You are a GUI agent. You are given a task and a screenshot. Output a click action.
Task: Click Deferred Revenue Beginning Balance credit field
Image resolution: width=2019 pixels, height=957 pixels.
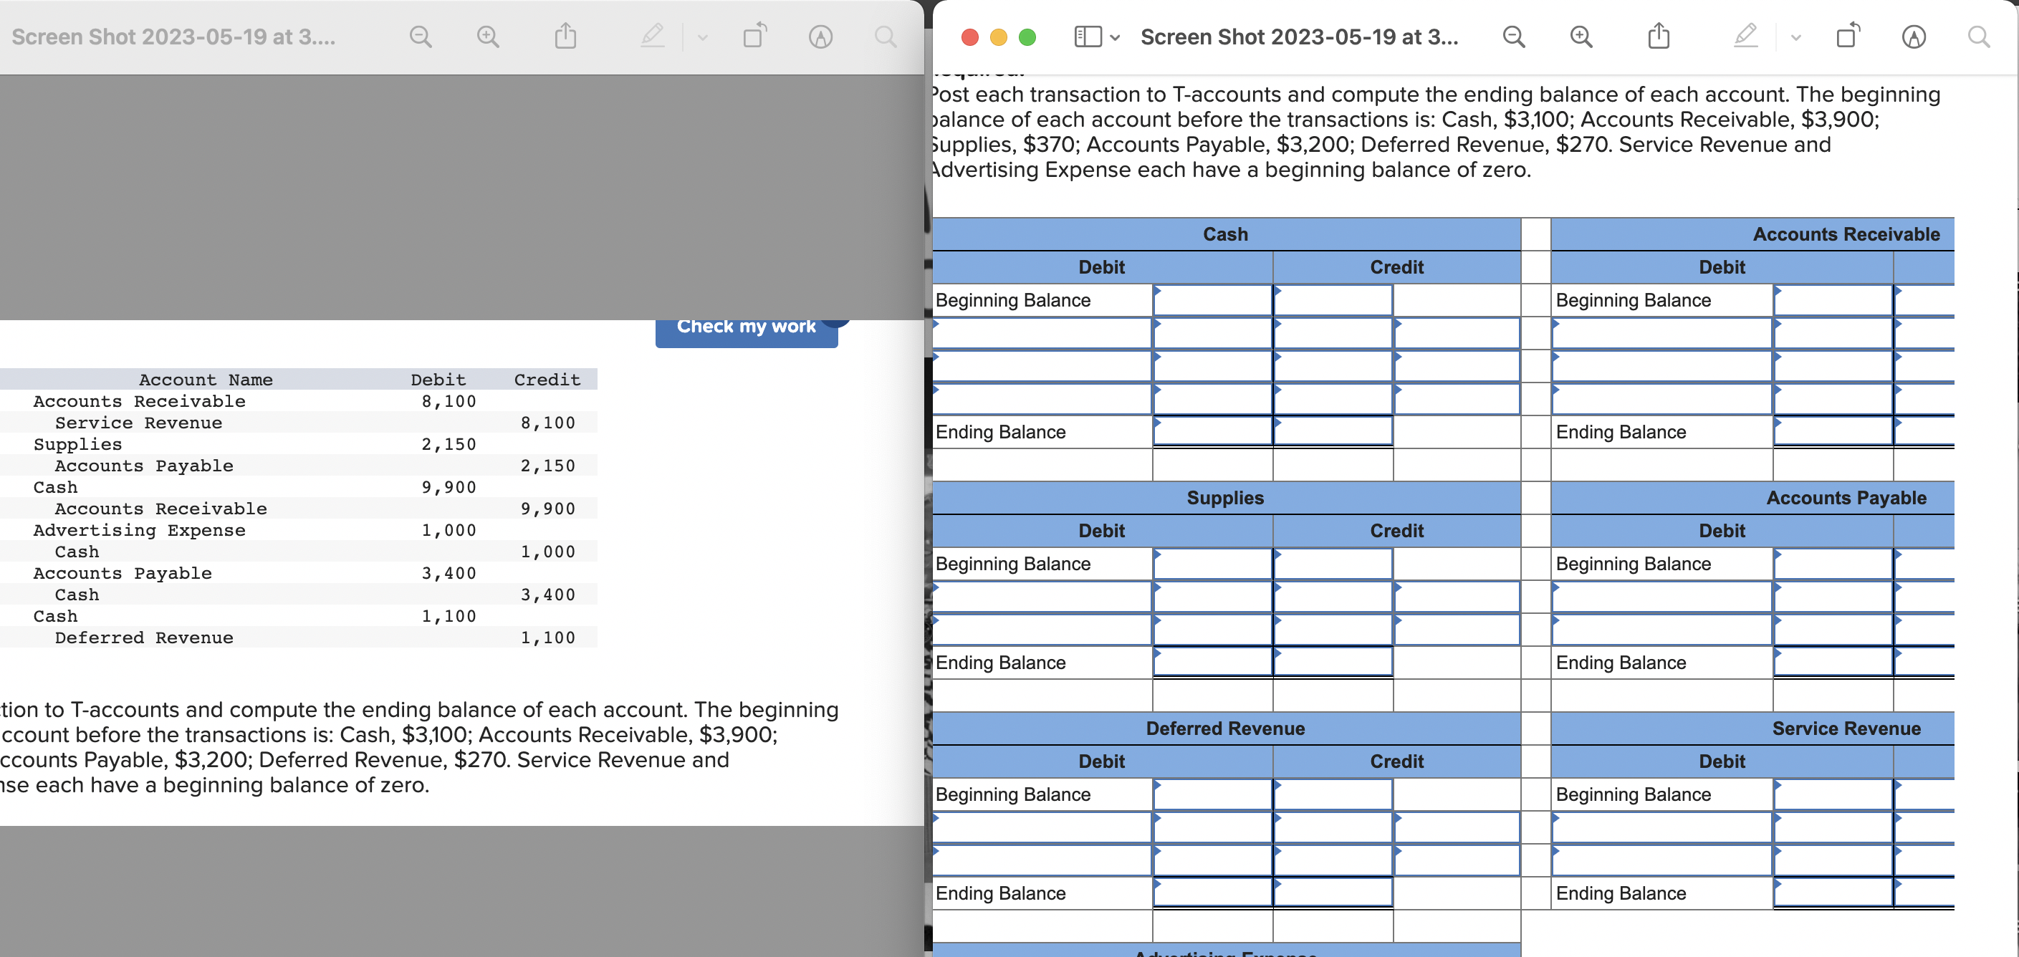coord(1333,794)
